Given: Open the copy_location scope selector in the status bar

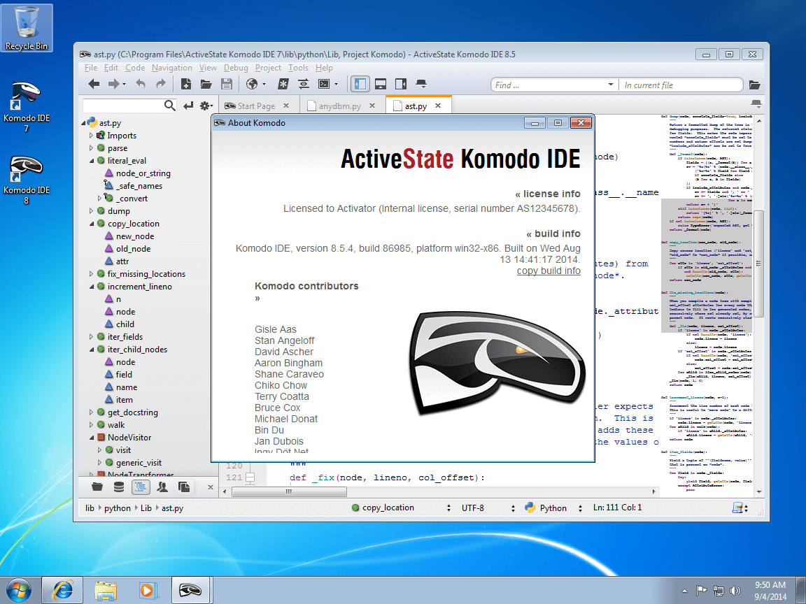Looking at the screenshot, I should coord(401,508).
